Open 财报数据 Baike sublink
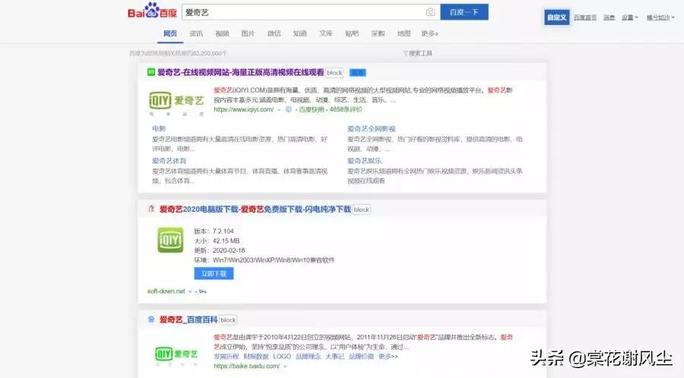This screenshot has width=684, height=378. click(255, 357)
